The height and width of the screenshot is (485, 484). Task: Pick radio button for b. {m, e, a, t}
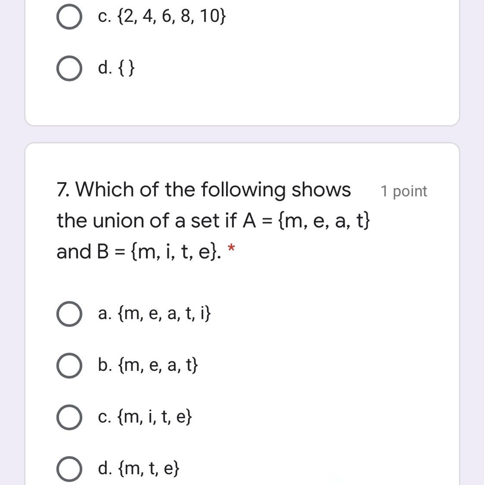point(69,365)
